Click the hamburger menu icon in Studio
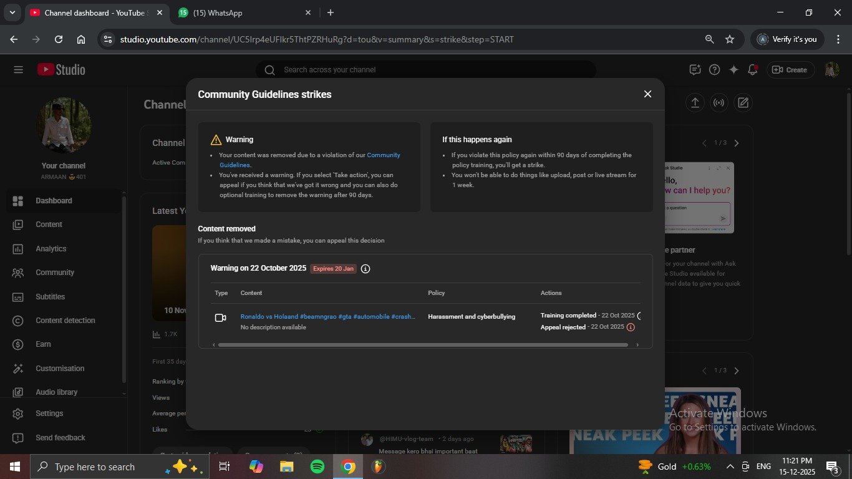852x479 pixels. (18, 70)
